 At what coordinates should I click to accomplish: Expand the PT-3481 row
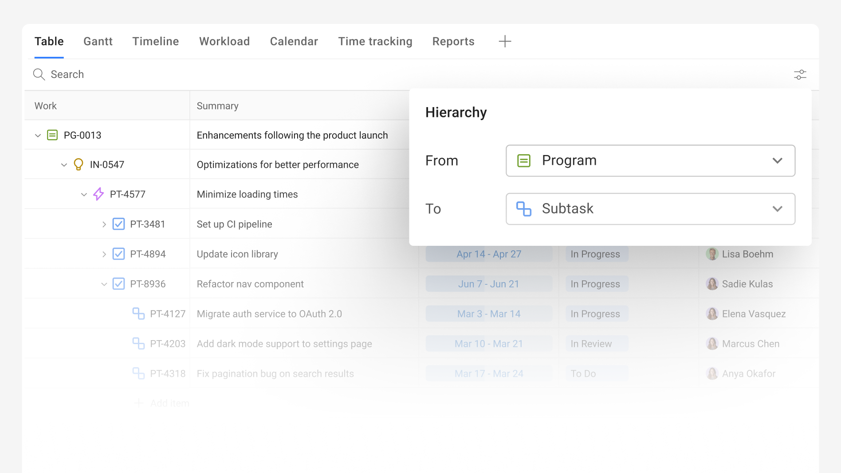click(104, 225)
